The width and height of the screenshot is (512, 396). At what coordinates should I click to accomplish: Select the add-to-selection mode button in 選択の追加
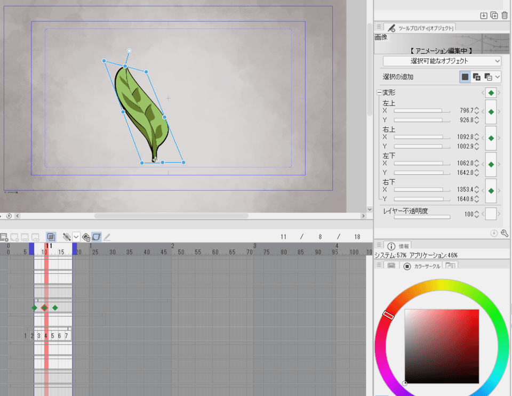[x=477, y=77]
